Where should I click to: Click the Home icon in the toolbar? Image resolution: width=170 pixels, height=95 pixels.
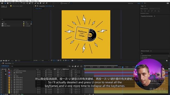pos(2,3)
